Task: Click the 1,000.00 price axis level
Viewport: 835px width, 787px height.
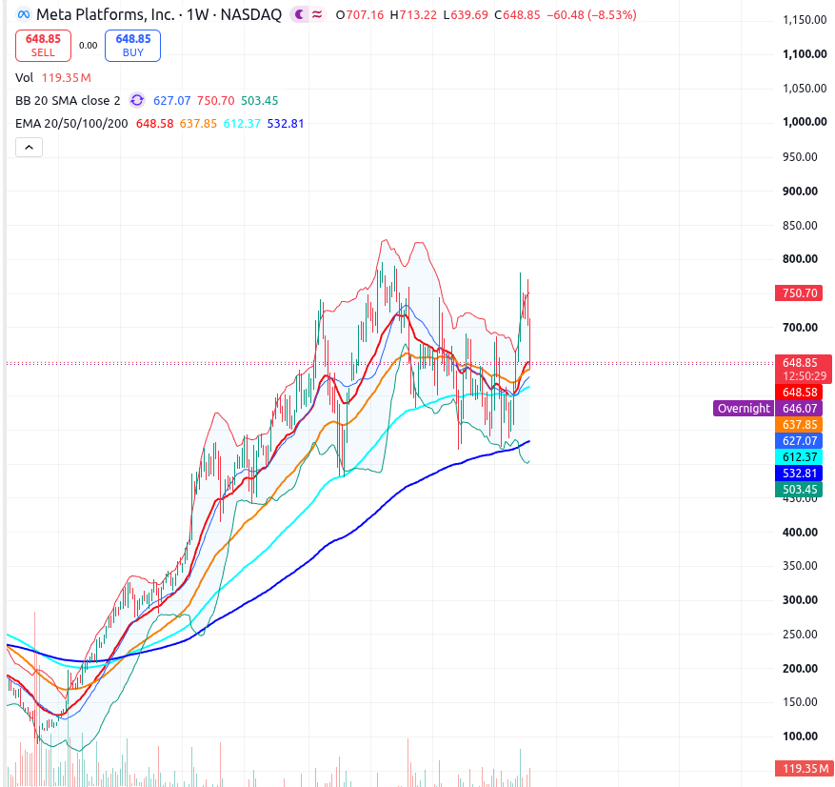Action: click(x=805, y=122)
